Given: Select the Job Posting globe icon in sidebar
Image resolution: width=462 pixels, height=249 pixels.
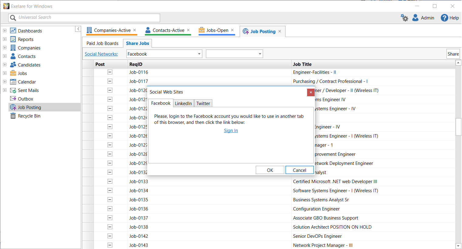Looking at the screenshot, I should point(13,107).
